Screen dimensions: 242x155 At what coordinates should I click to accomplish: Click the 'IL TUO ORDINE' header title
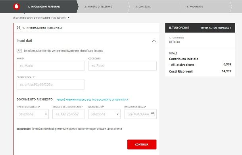(179, 28)
